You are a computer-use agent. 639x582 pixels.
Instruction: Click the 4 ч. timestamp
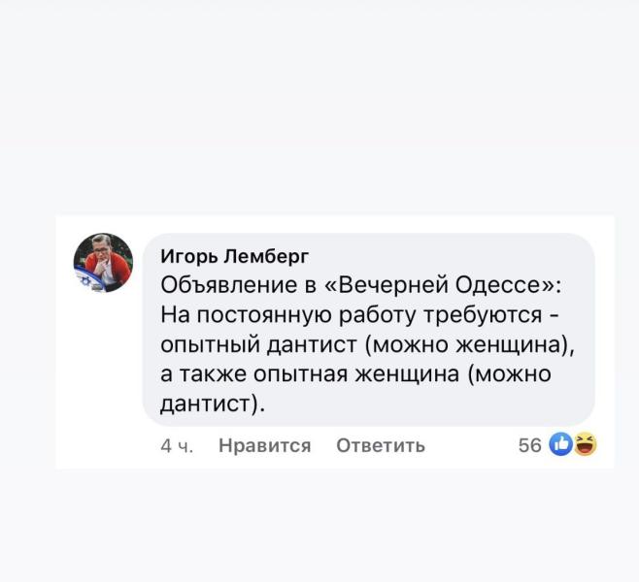[x=178, y=445]
